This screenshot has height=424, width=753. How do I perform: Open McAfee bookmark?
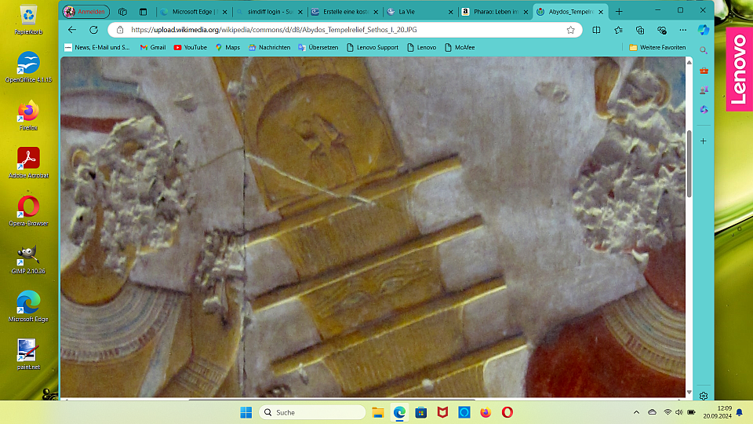pos(460,47)
